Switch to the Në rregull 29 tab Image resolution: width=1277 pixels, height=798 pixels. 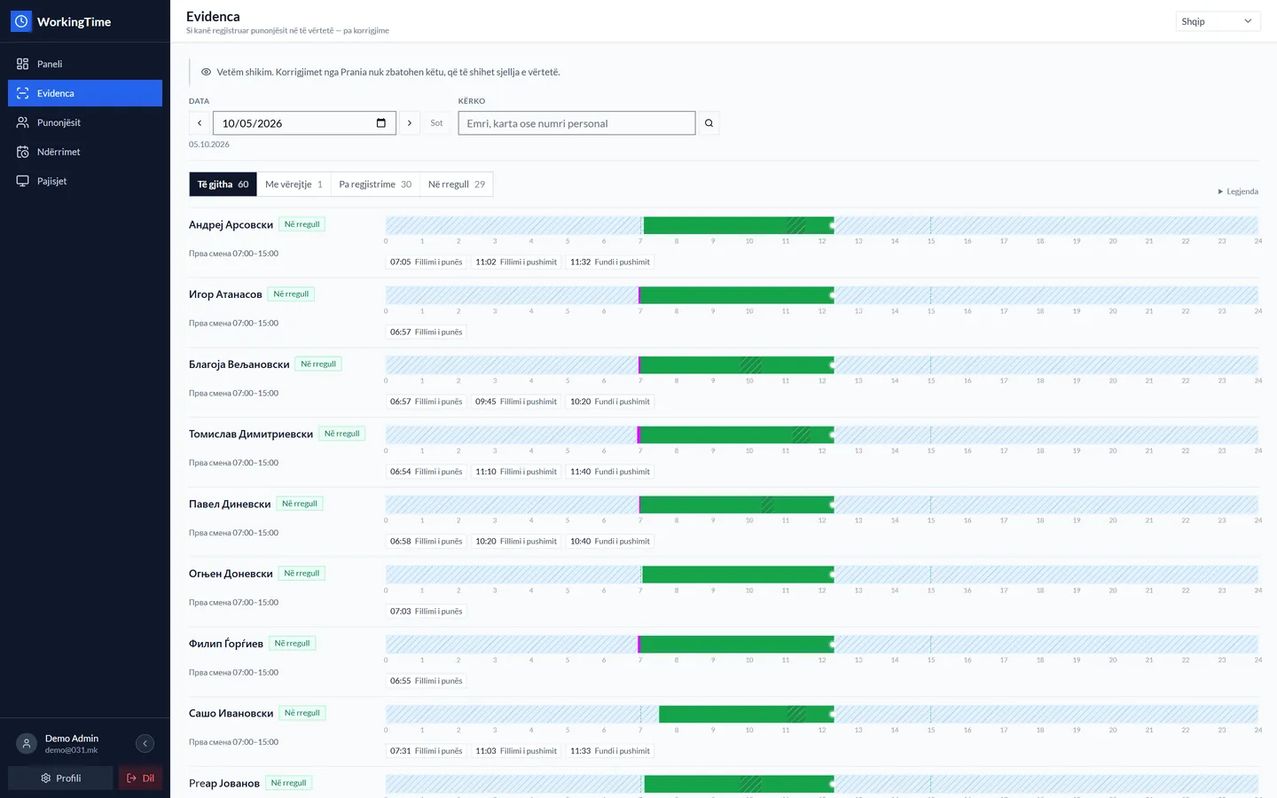[x=457, y=184]
